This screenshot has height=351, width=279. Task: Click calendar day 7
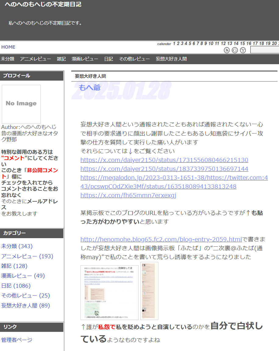pos(198,43)
